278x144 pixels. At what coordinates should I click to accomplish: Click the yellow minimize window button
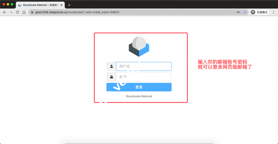[x=8, y=4]
